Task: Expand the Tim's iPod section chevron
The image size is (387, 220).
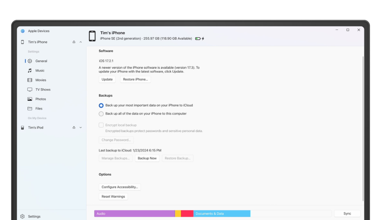Action: (x=81, y=128)
